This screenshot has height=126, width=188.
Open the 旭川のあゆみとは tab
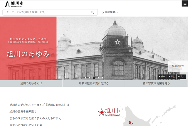[x=31, y=83]
